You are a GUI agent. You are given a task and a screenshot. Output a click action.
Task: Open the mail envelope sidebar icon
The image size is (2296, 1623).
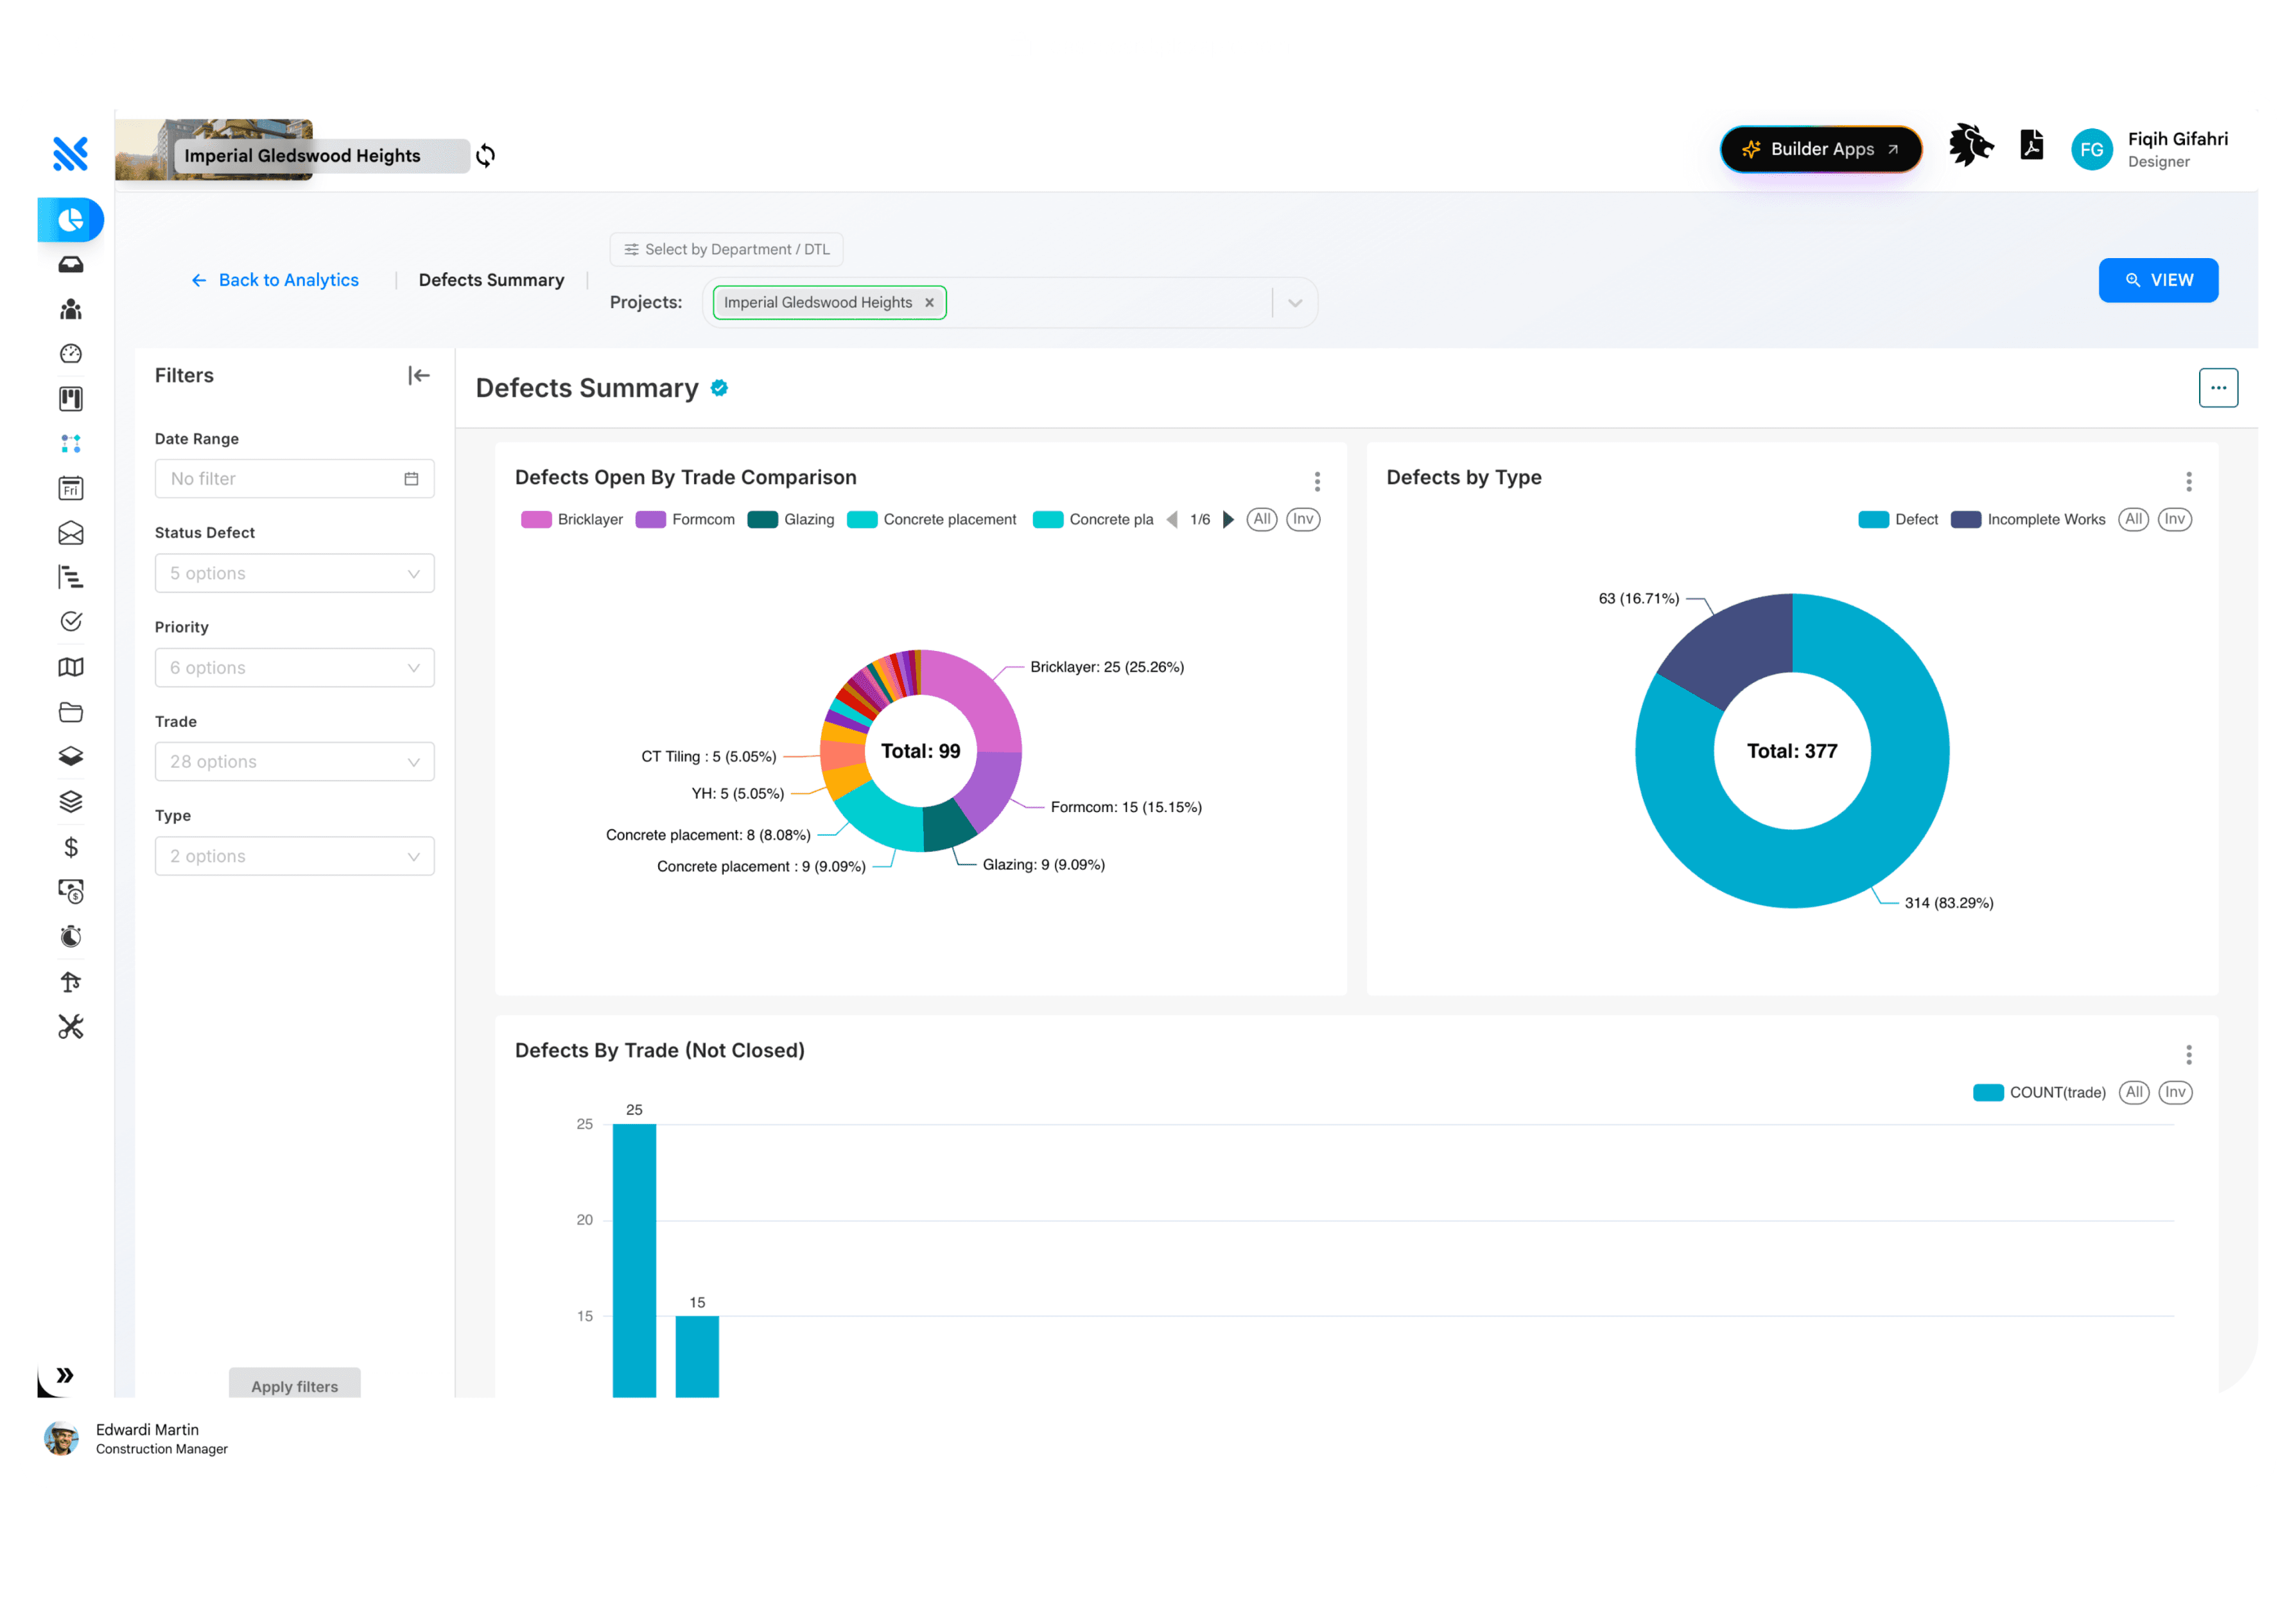[x=71, y=533]
